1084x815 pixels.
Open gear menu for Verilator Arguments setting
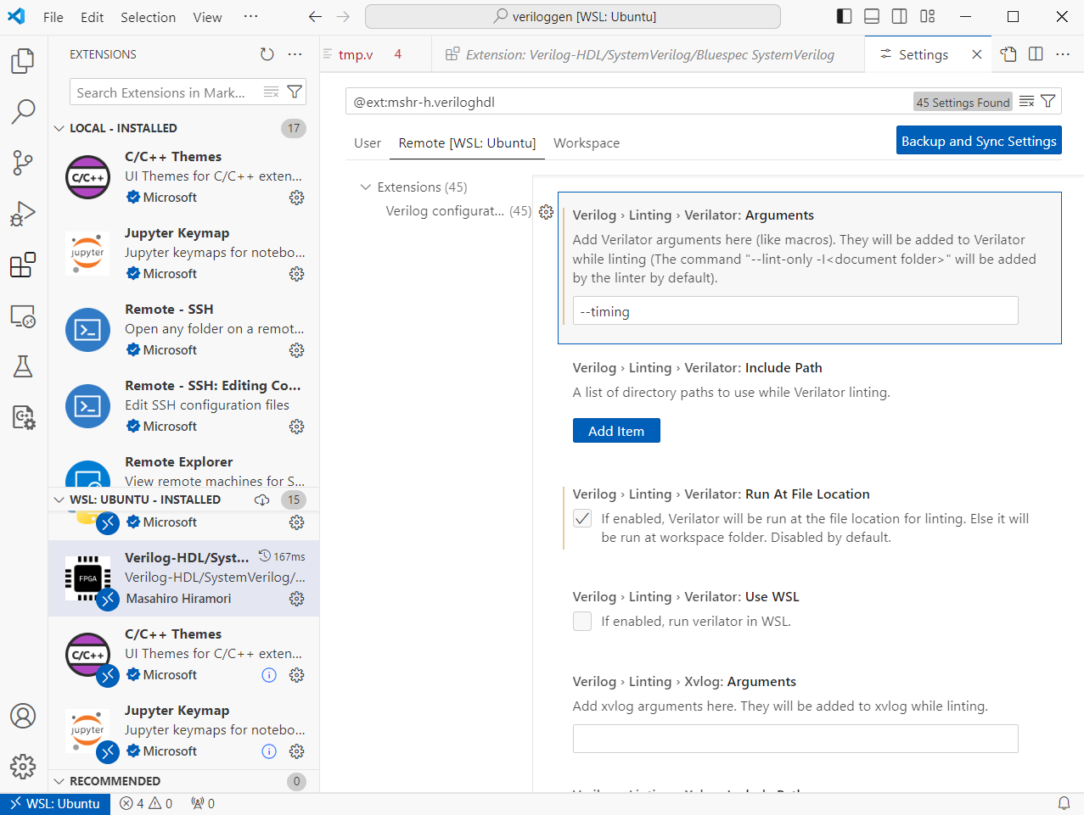coord(546,212)
